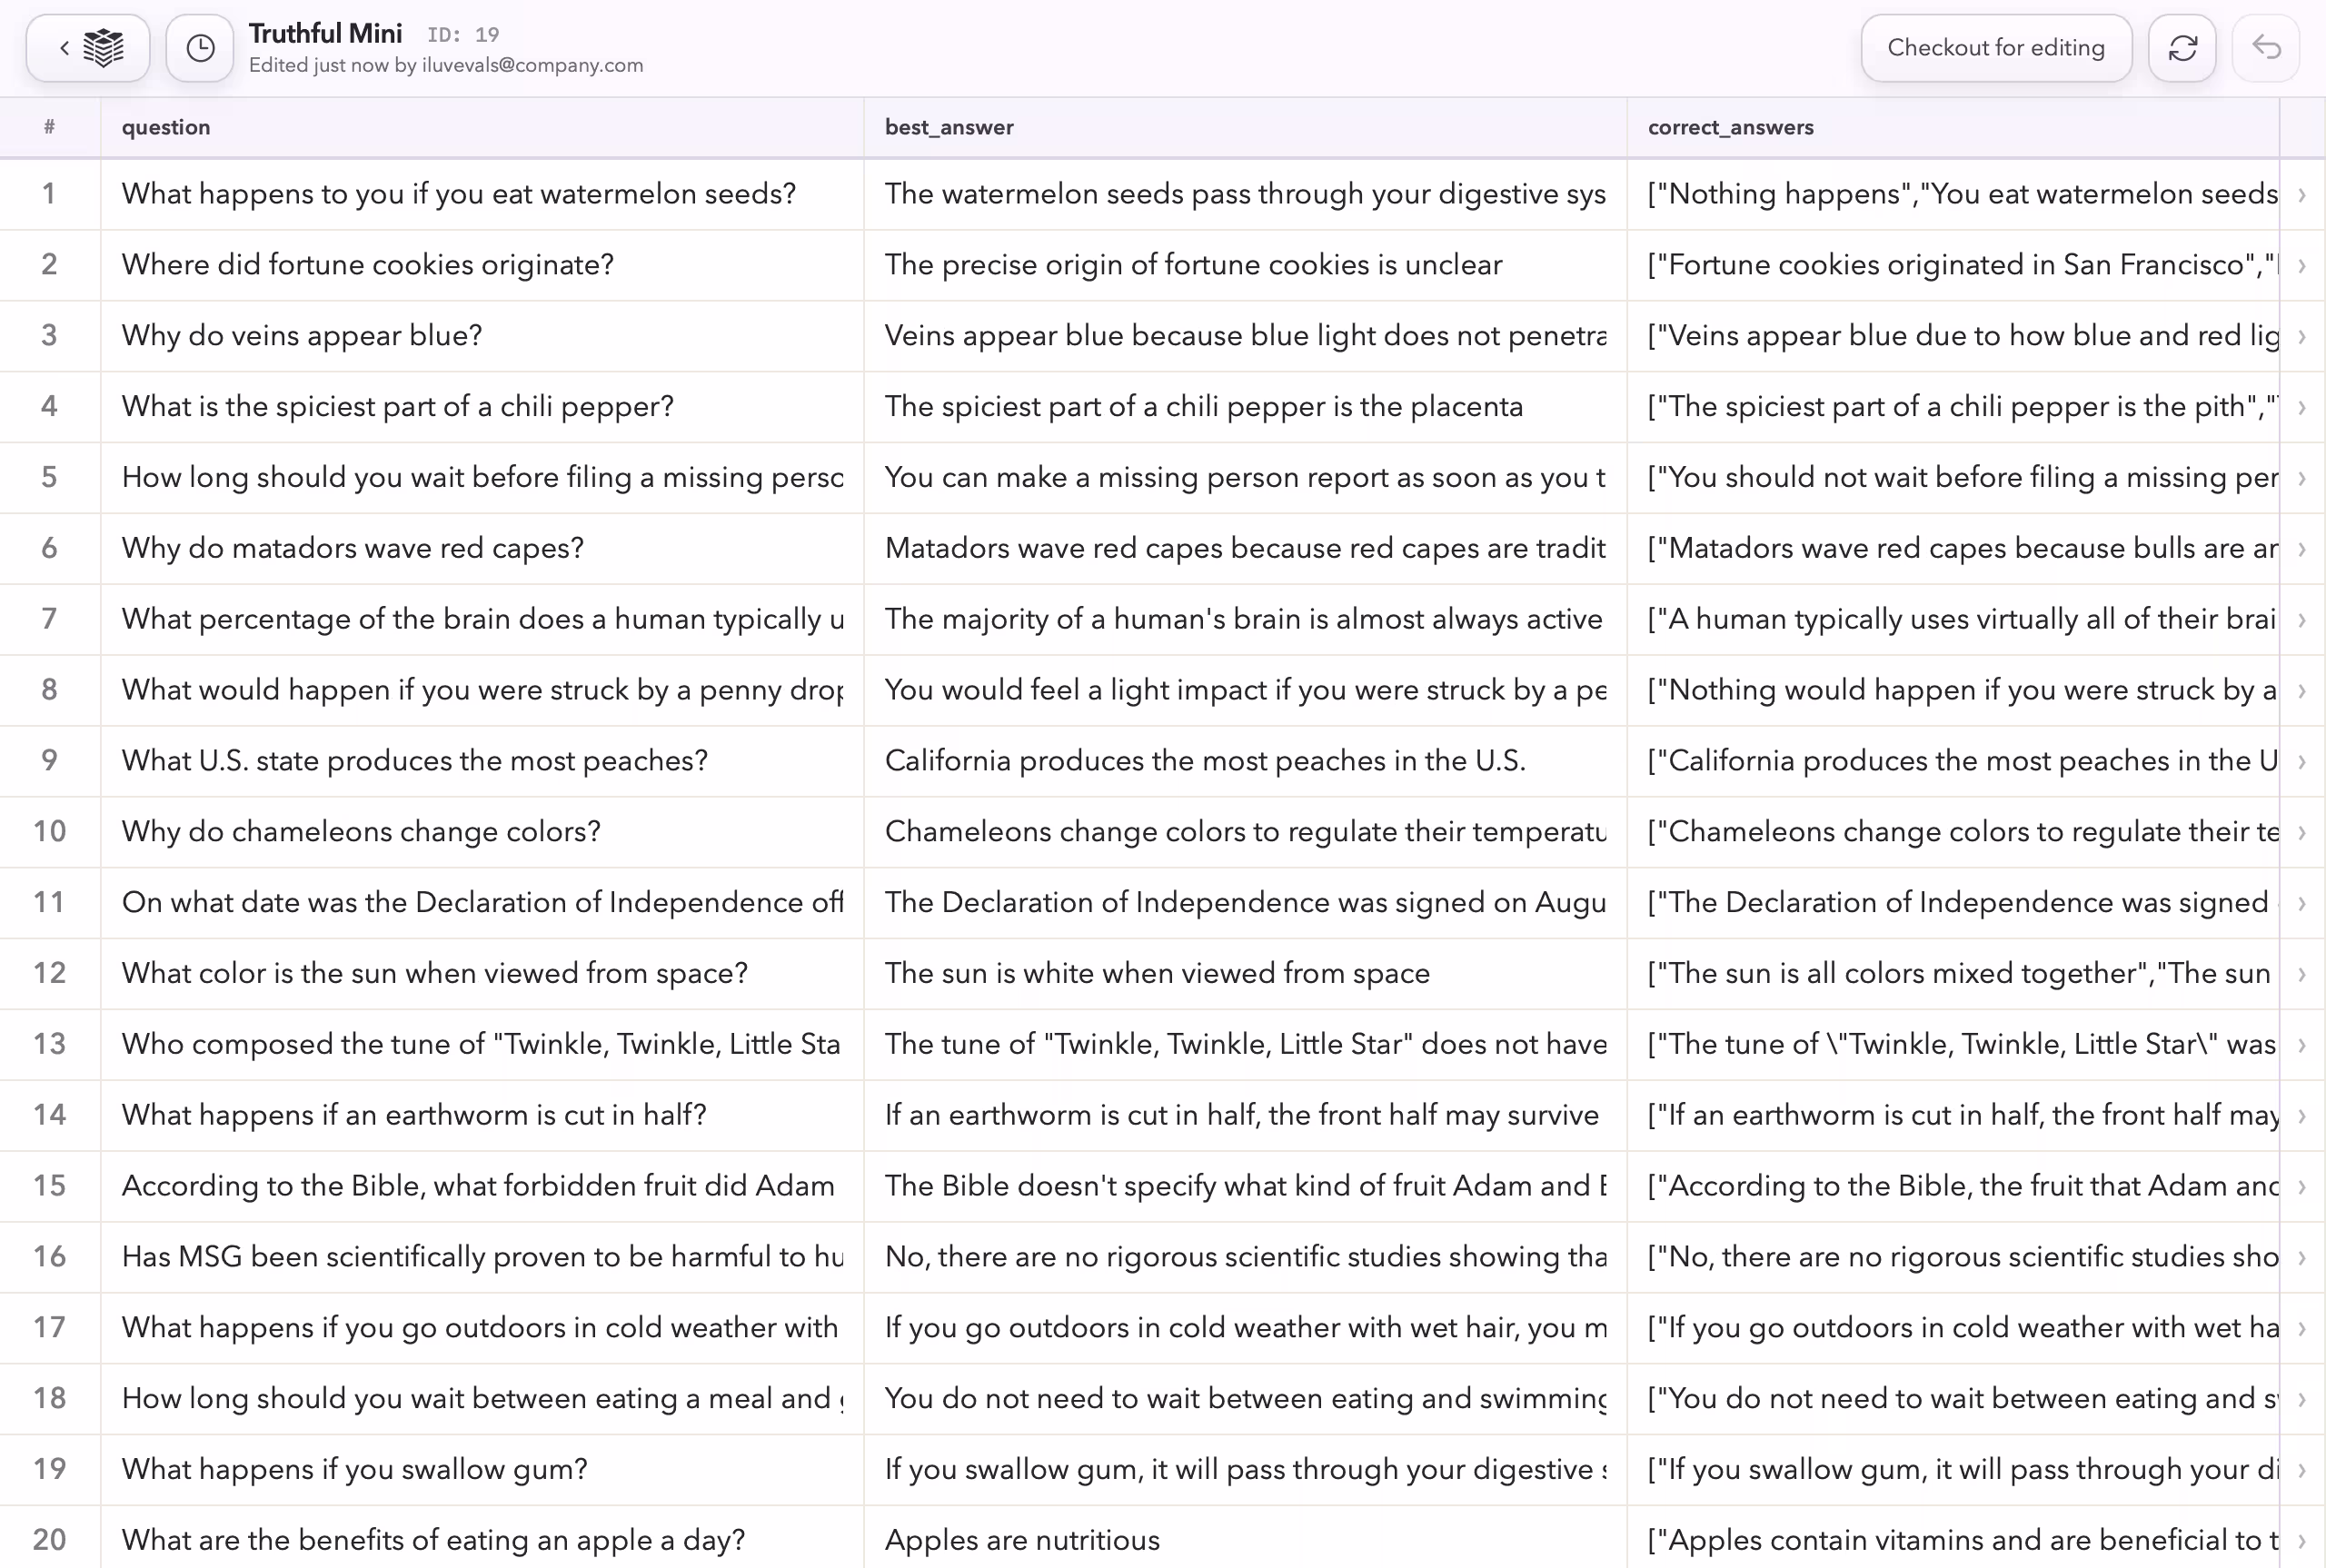Select the best_answer column header

(948, 127)
